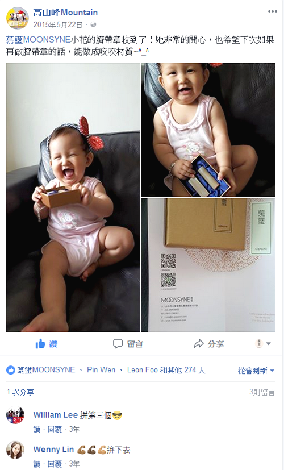Expand the comment-as identity selector dropdown
Screen dimensions: 284x470
[263, 343]
